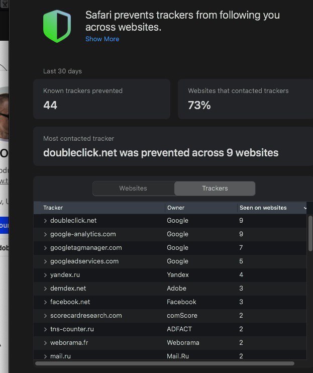The height and width of the screenshot is (373, 313).
Task: Select the mail.ru tracker name
Action: click(x=60, y=356)
